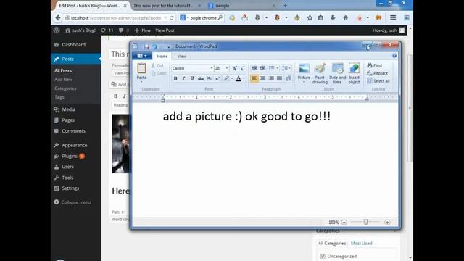Click the WordPad Help icon
This screenshot has width=464, height=261.
tap(394, 56)
